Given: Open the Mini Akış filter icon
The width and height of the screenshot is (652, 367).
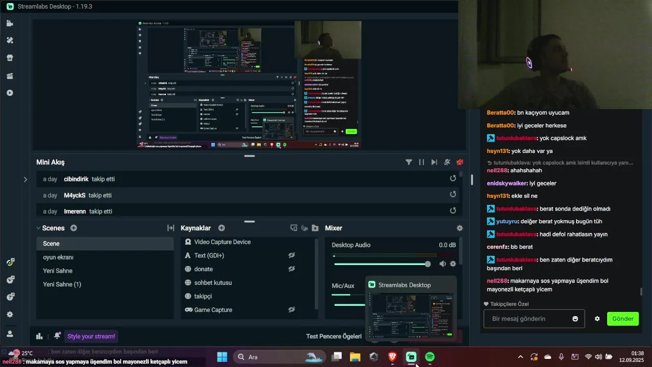Looking at the screenshot, I should 409,162.
